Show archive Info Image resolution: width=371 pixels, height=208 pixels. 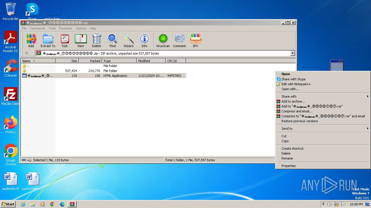144,40
